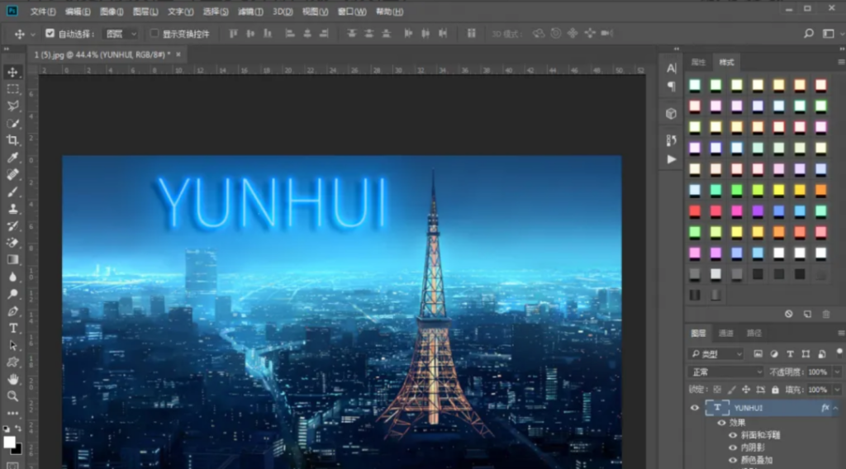
Task: Activate the Hand tool
Action: pos(13,379)
